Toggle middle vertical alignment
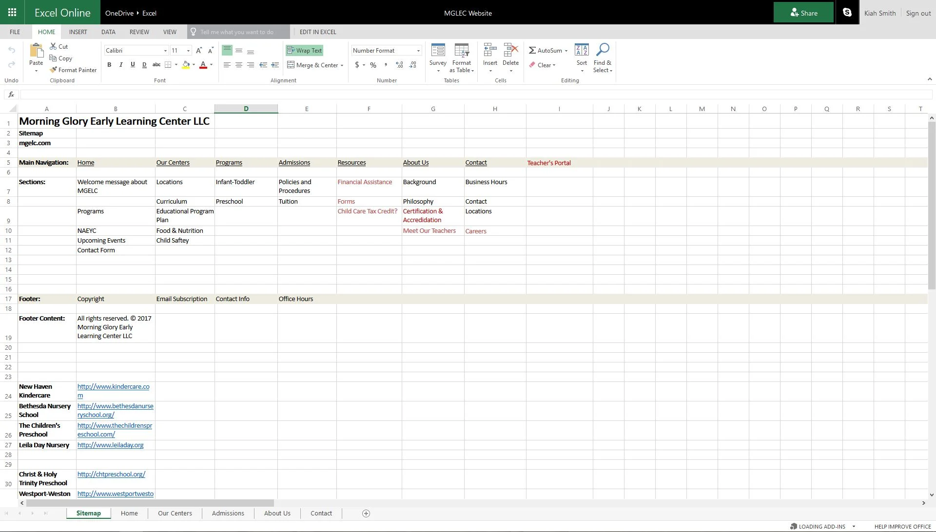Viewport: 936px width, 532px height. point(239,50)
